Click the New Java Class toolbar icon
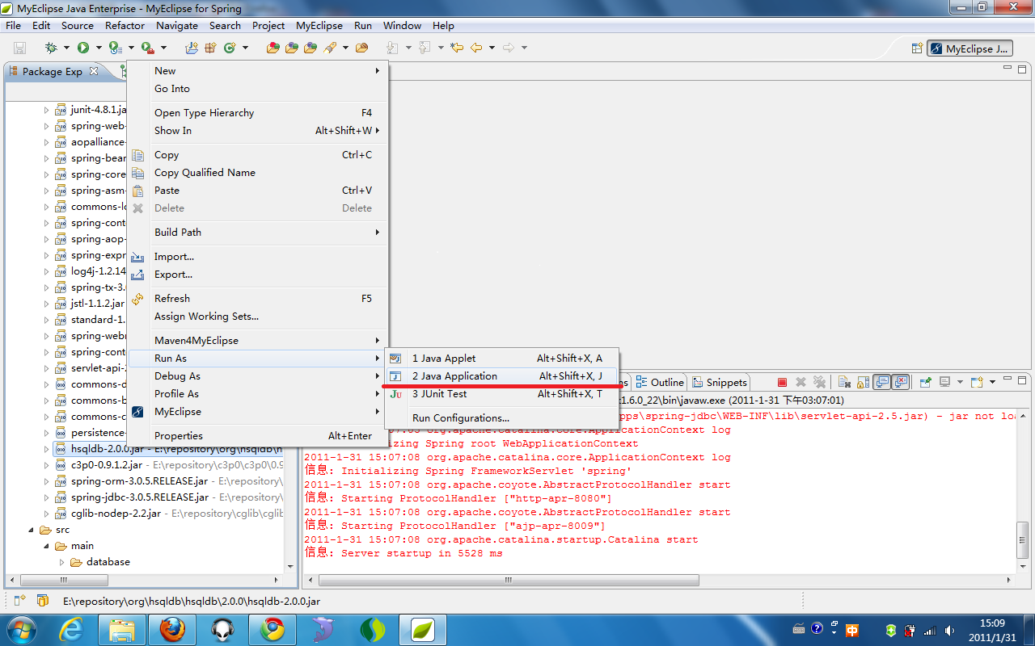The image size is (1035, 646). coord(229,48)
